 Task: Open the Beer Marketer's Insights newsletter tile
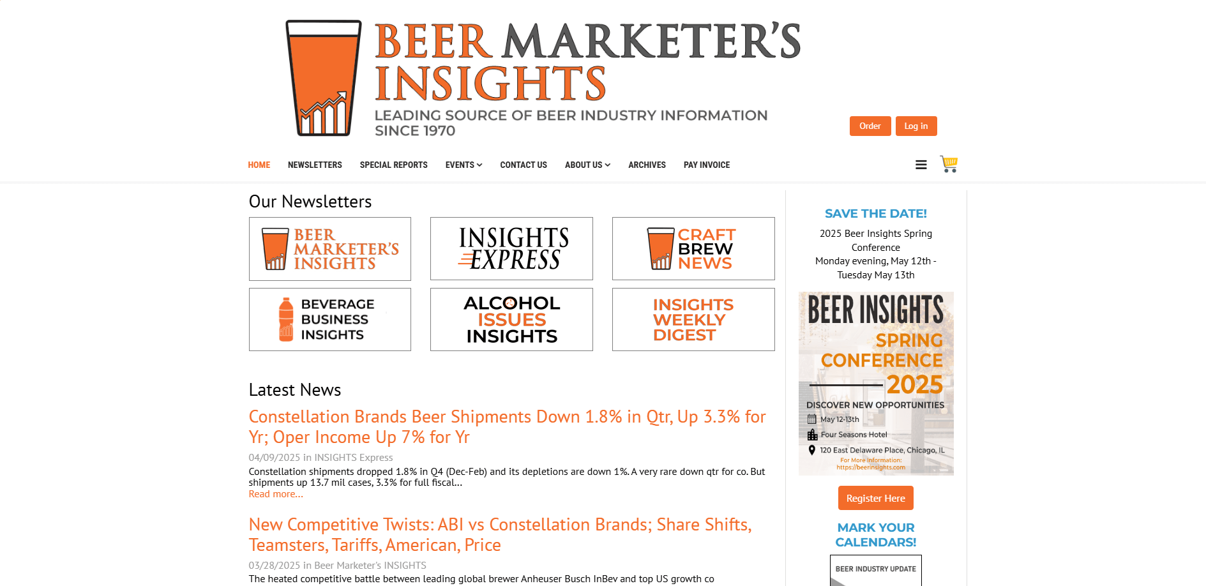[330, 249]
